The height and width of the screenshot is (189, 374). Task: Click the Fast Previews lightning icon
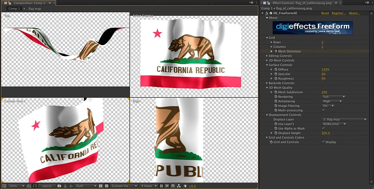click(x=167, y=186)
